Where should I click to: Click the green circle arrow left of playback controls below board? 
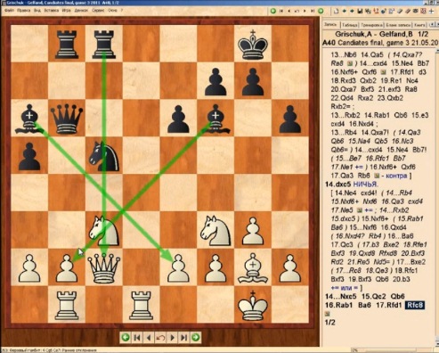pyautogui.click(x=126, y=338)
